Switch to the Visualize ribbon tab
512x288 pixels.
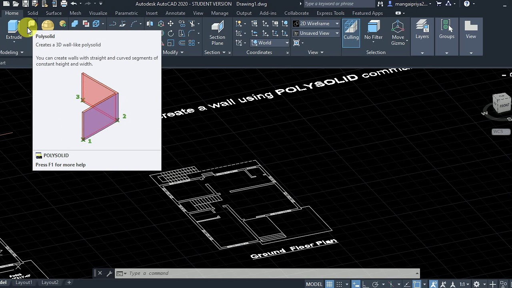click(98, 13)
